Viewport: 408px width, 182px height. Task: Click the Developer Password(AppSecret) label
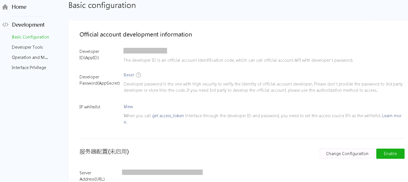(100, 80)
